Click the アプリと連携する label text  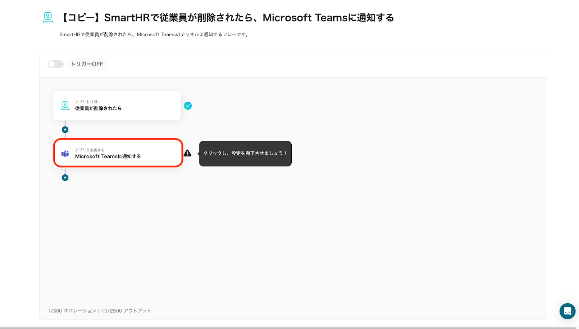[90, 150]
